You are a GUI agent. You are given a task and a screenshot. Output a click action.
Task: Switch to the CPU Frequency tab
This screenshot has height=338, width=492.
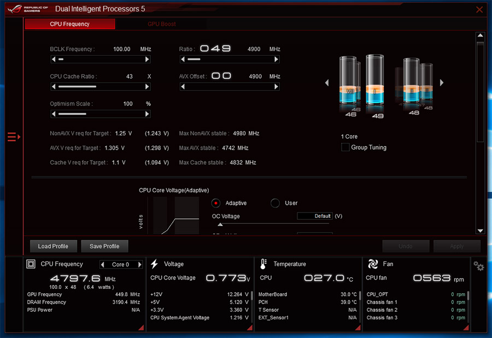(x=70, y=24)
